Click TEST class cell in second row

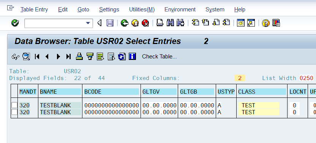click(x=259, y=112)
